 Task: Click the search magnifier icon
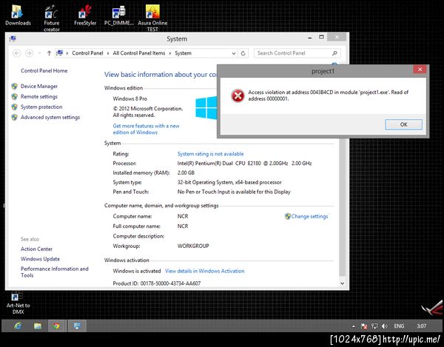(334, 53)
